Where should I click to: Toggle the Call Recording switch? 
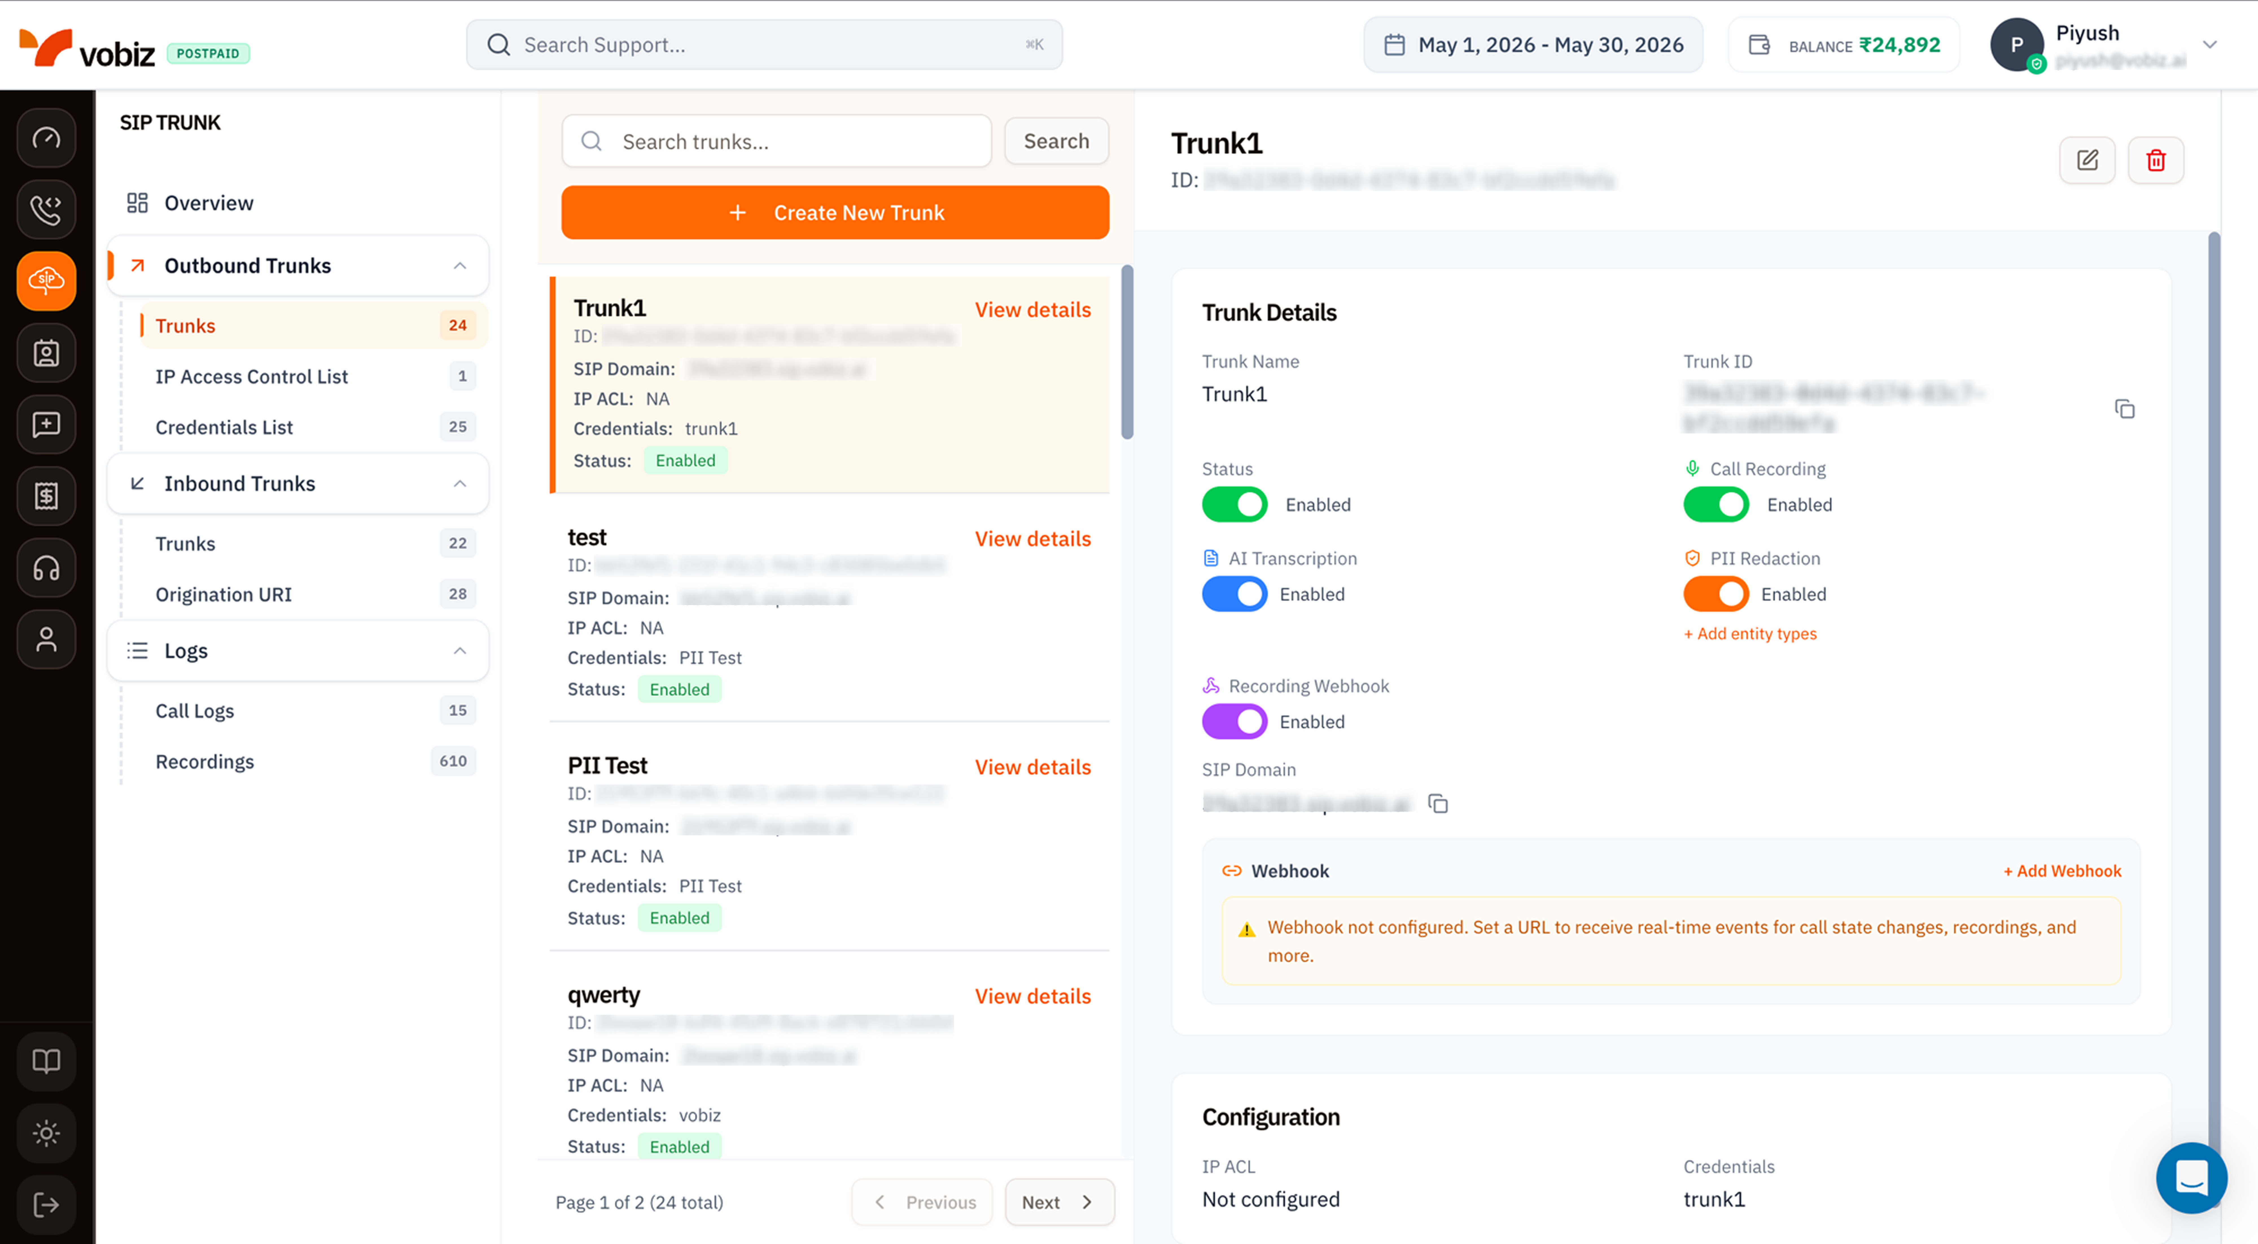coord(1716,505)
